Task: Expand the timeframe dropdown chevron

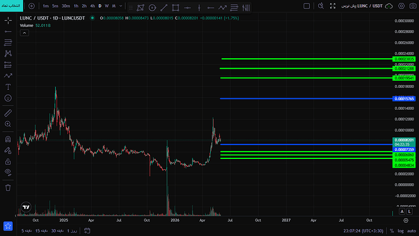Action: (121, 6)
